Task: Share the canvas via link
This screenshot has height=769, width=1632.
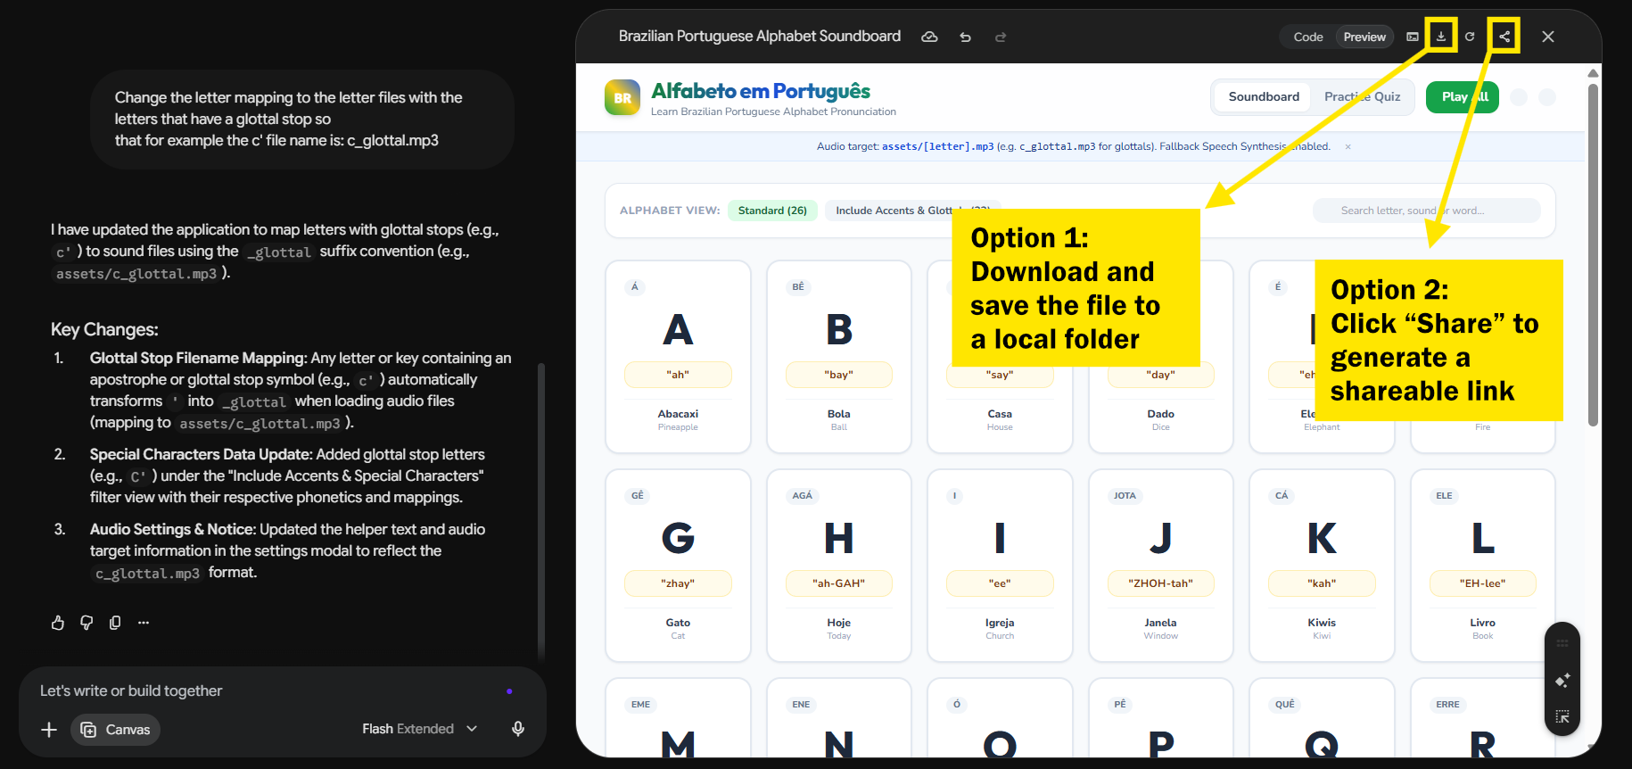Action: 1504,37
